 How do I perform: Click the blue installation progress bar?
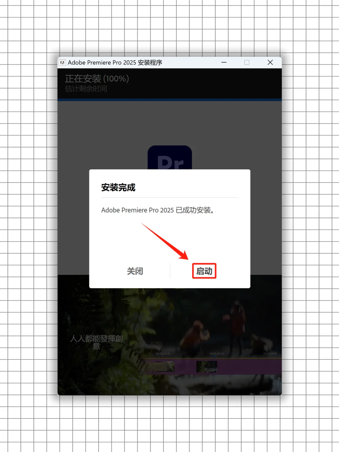tap(169, 99)
